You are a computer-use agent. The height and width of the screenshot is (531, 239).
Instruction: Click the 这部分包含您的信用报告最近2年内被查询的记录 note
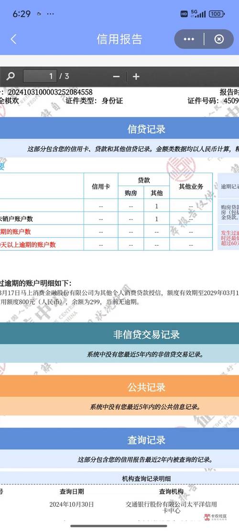(145, 459)
